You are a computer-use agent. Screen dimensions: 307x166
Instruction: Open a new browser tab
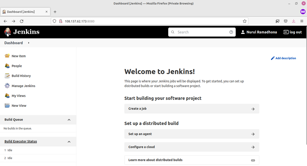(x=55, y=12)
